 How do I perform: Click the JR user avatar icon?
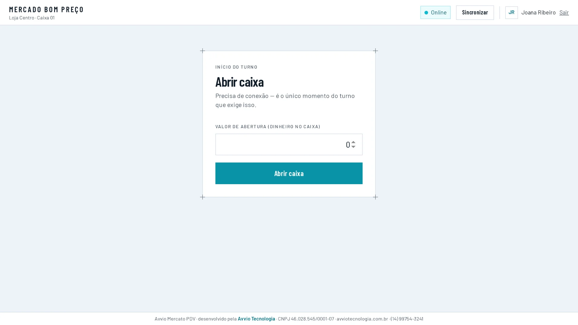point(511,12)
